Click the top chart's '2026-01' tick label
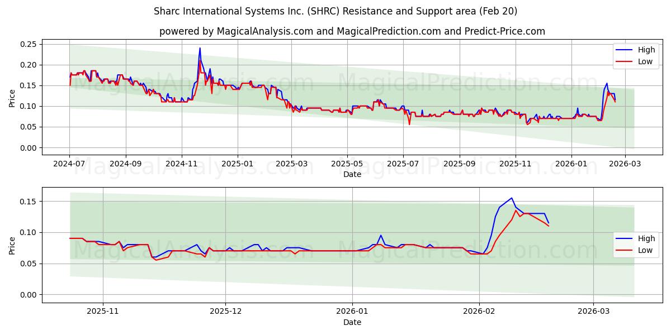 (x=571, y=164)
